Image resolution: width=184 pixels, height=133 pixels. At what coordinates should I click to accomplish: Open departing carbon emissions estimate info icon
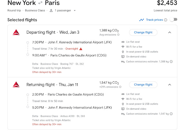[171, 61]
